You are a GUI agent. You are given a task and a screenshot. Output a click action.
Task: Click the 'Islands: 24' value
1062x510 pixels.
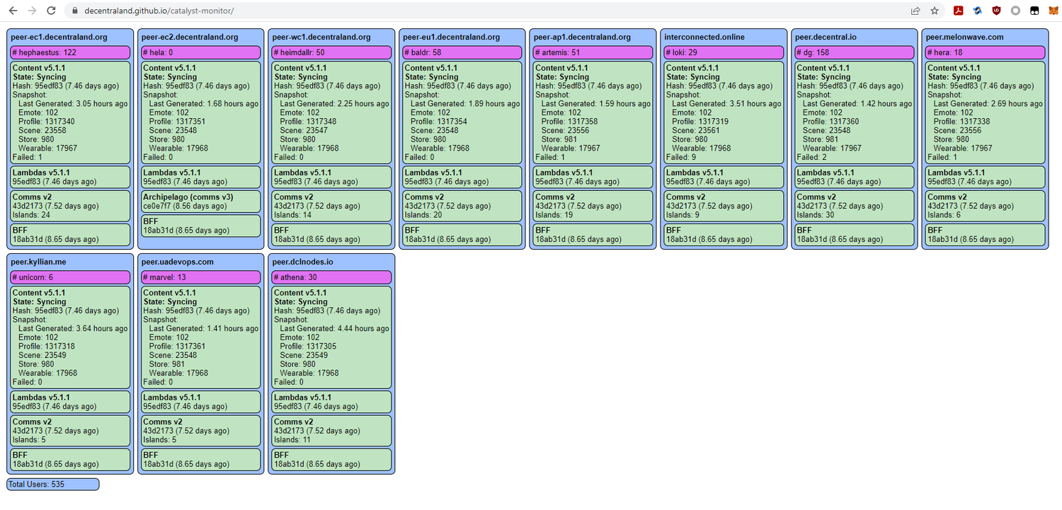tap(31, 215)
